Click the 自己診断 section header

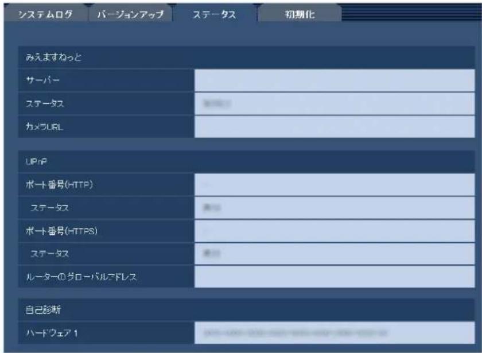(x=247, y=309)
